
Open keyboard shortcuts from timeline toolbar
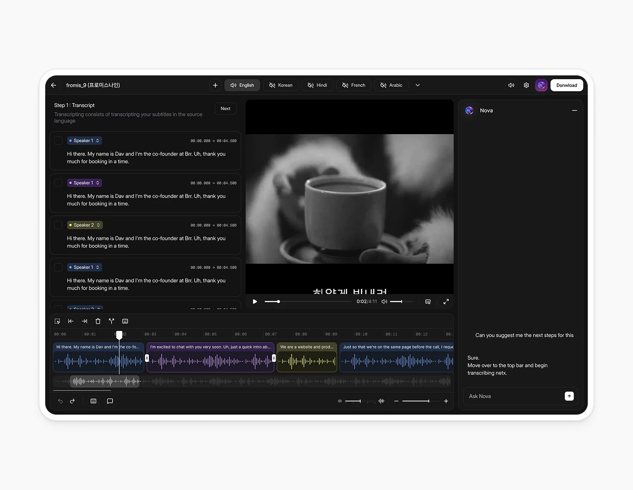coord(125,321)
